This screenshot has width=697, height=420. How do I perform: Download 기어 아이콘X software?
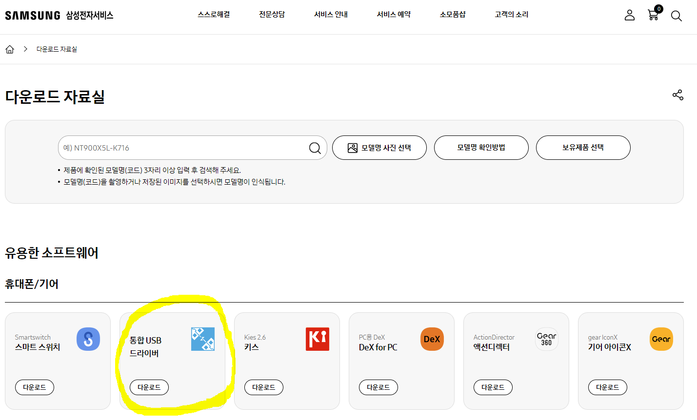pos(608,387)
